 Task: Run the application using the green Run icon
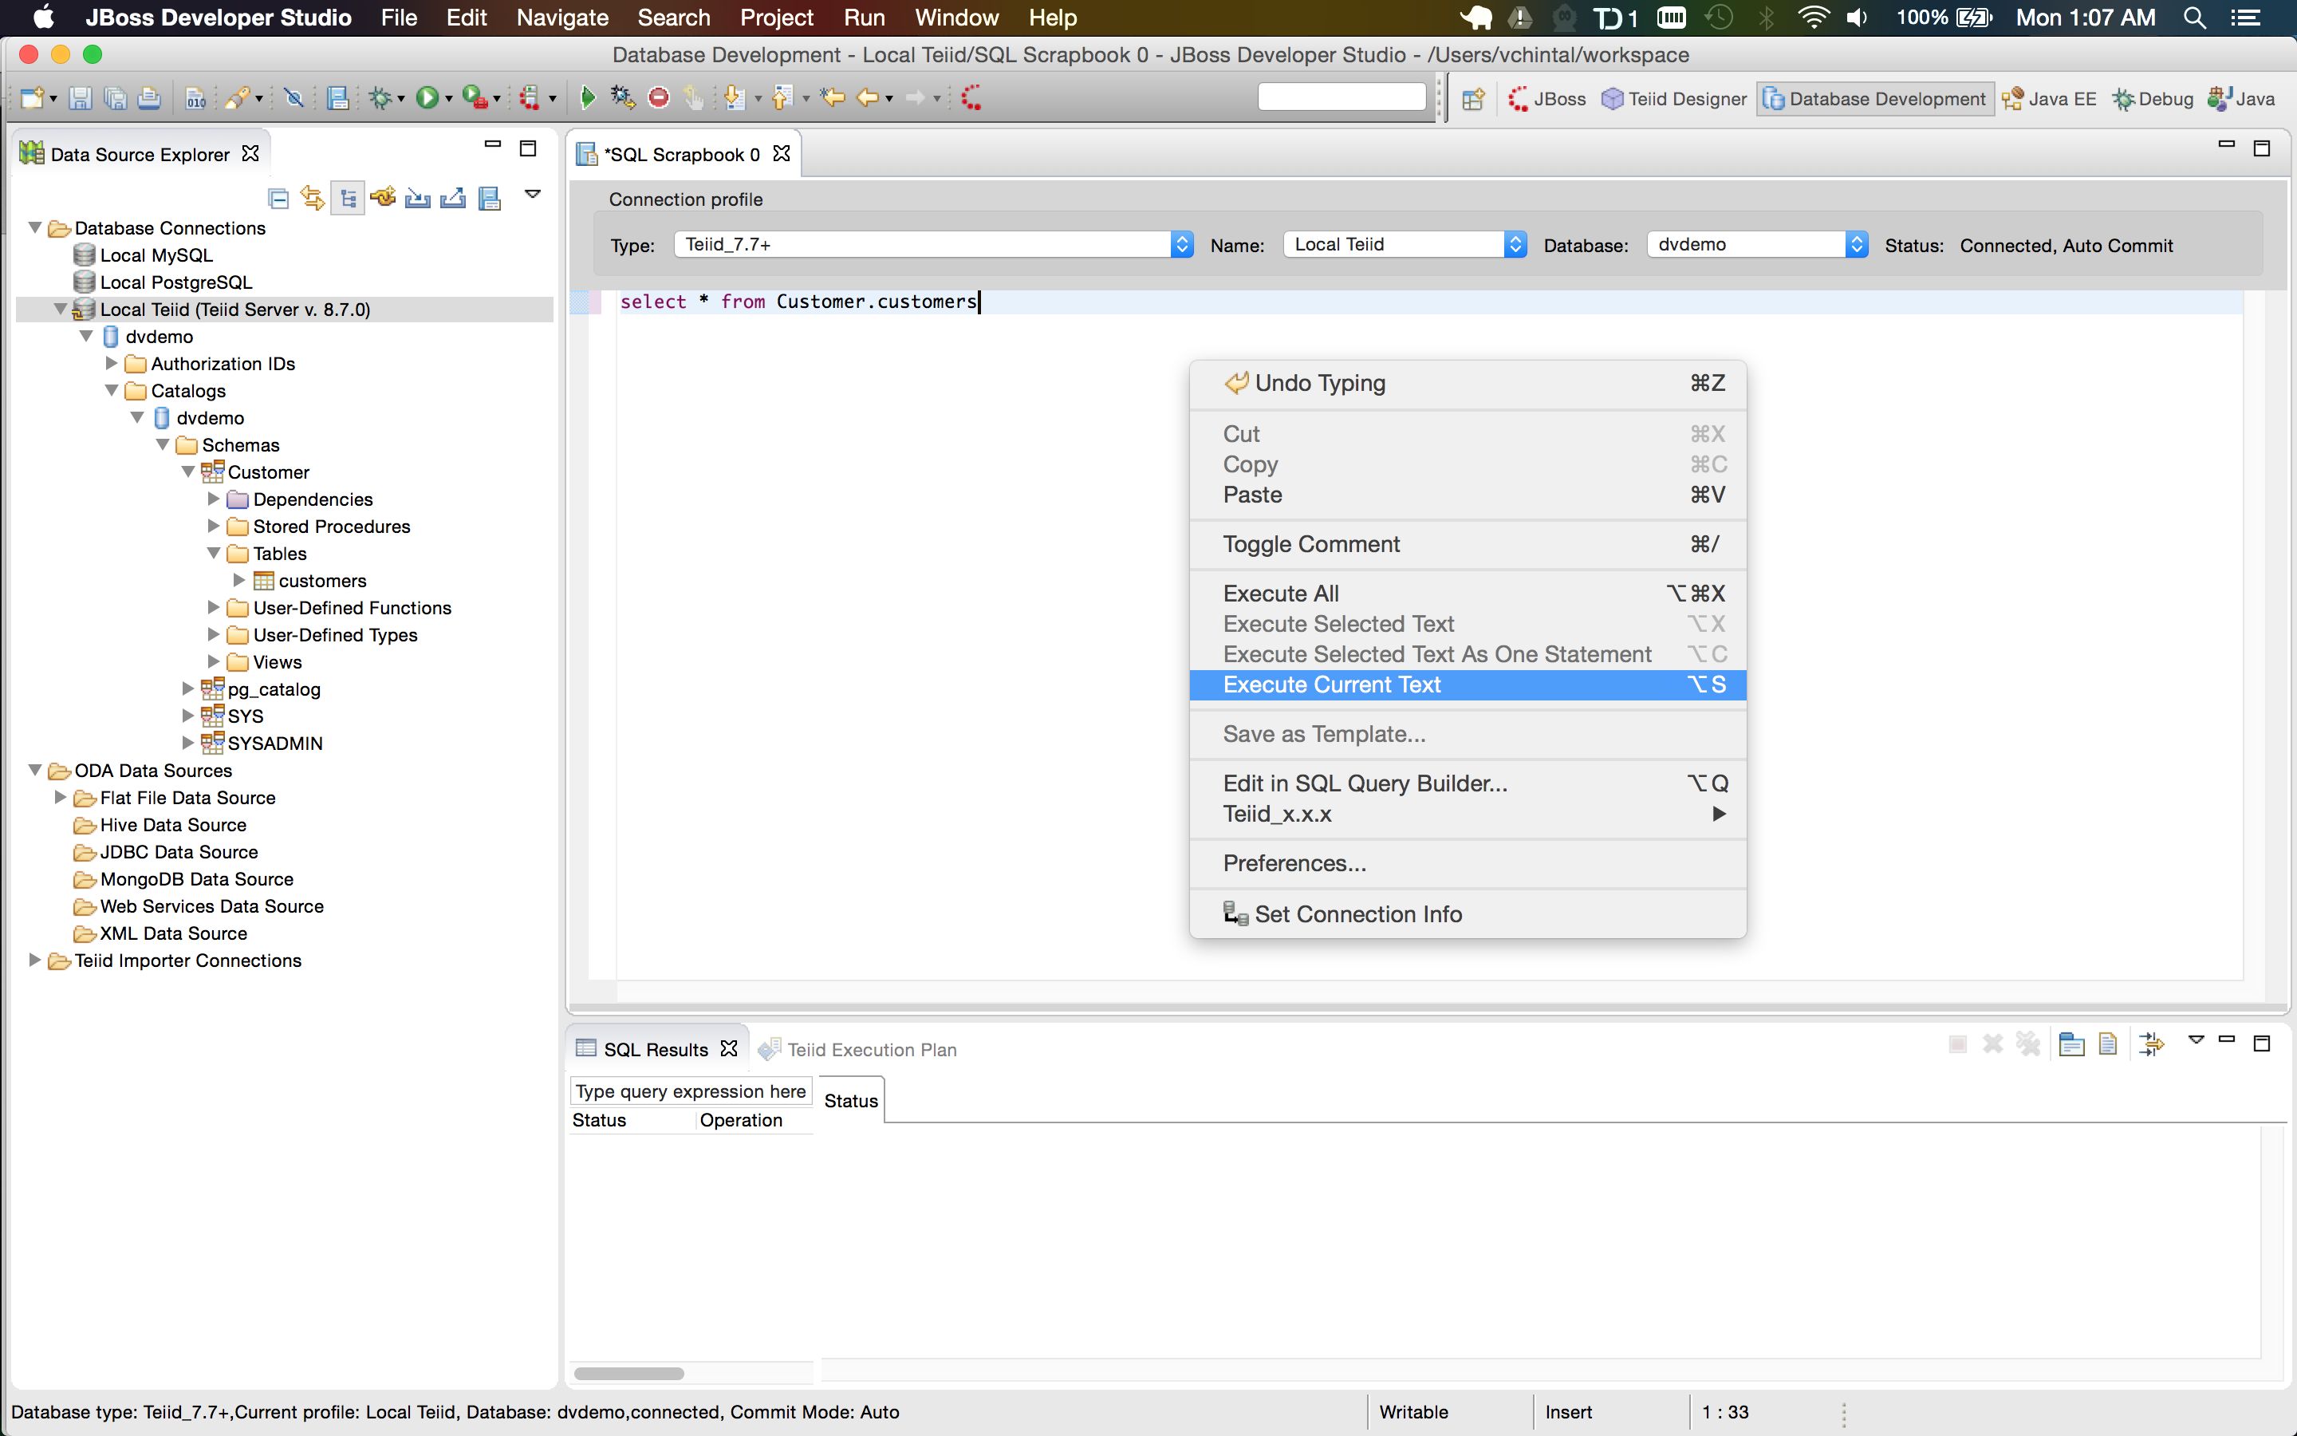(x=429, y=96)
